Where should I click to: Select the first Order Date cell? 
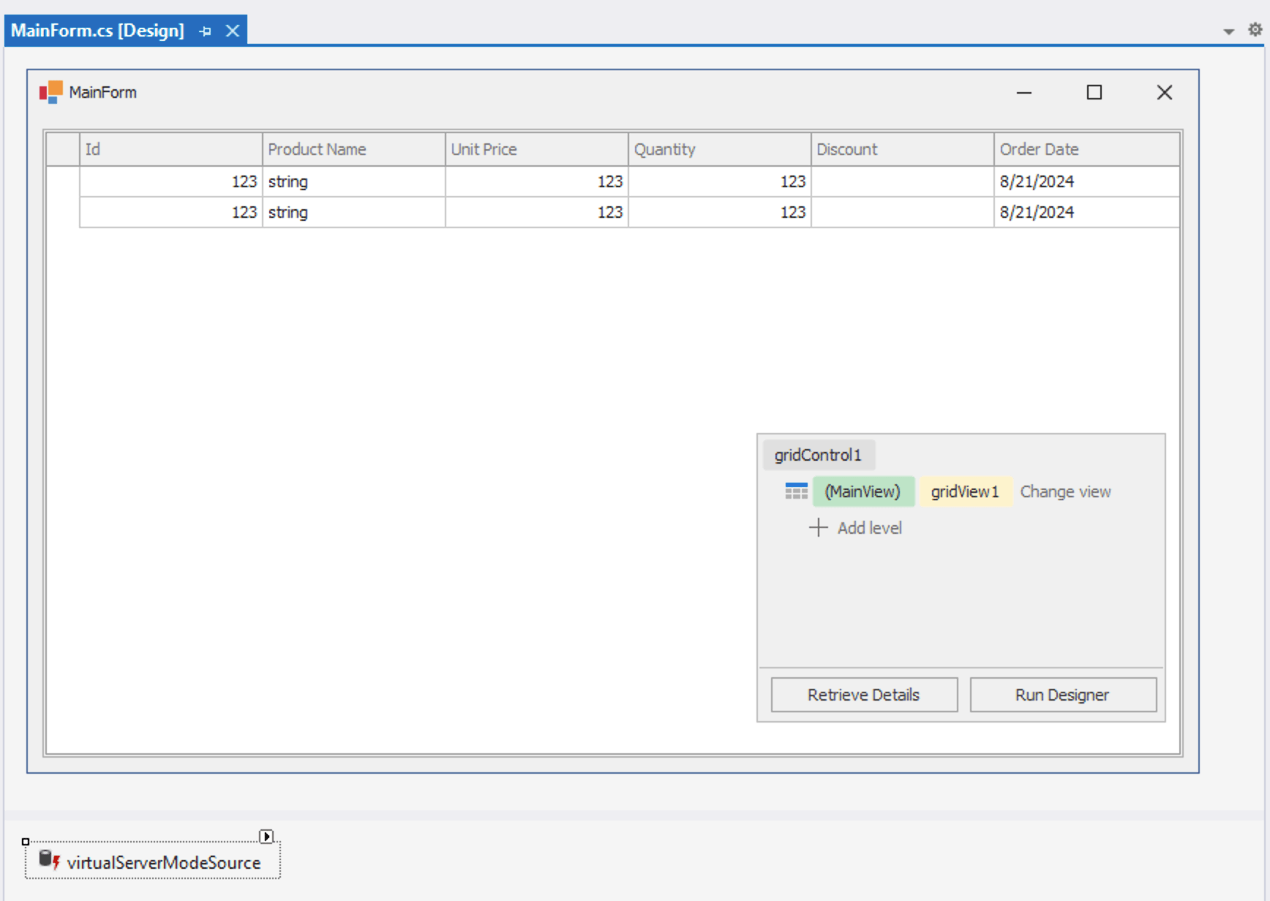1086,181
